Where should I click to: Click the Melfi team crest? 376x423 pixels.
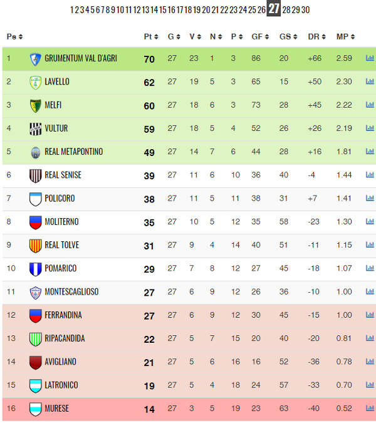pyautogui.click(x=35, y=105)
